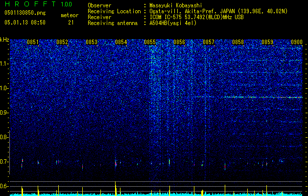Click the 0858 time marker
308x196 pixels.
click(x=238, y=42)
